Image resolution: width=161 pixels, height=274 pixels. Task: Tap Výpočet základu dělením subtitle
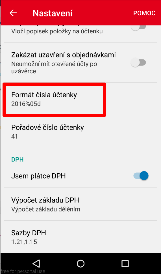click(x=46, y=209)
